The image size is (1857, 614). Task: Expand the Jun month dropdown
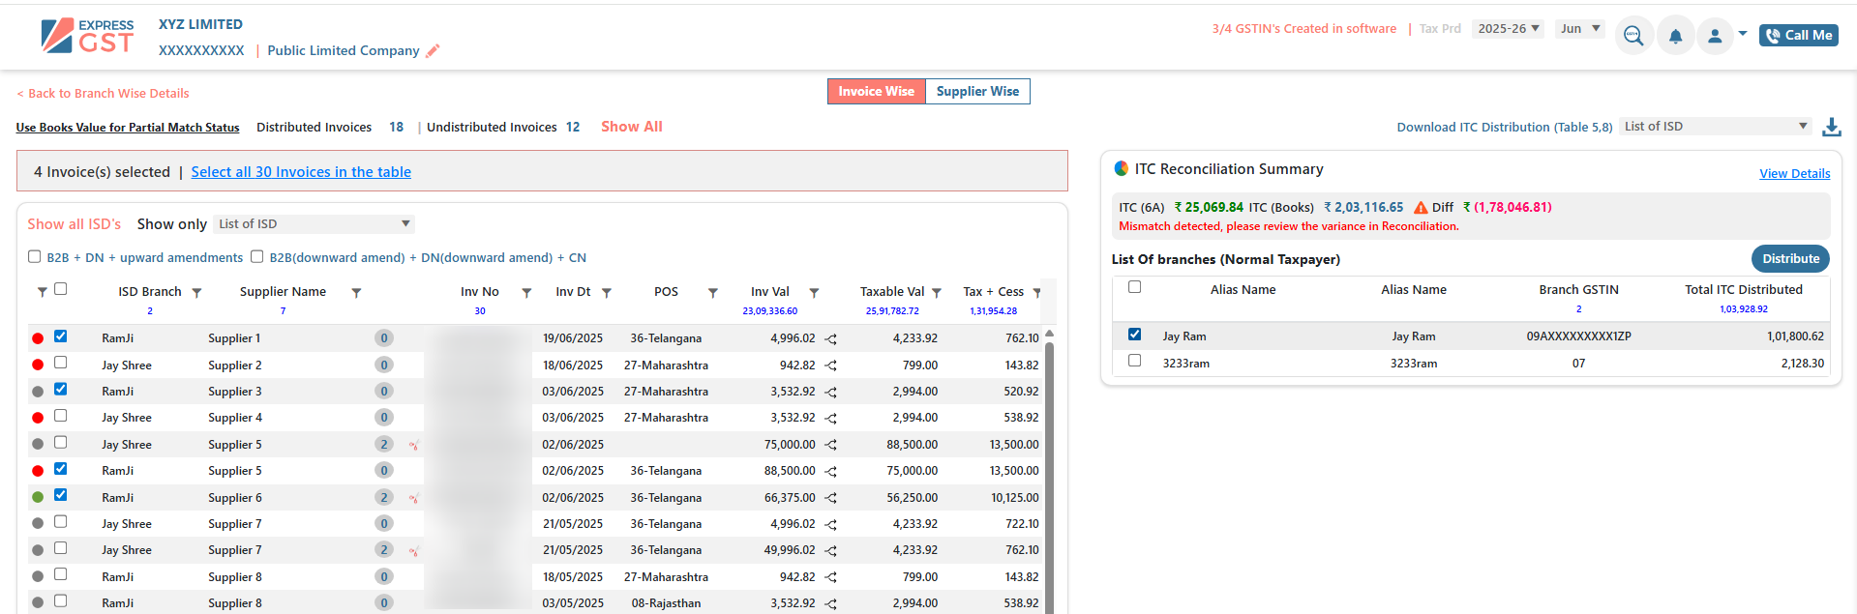1579,29
